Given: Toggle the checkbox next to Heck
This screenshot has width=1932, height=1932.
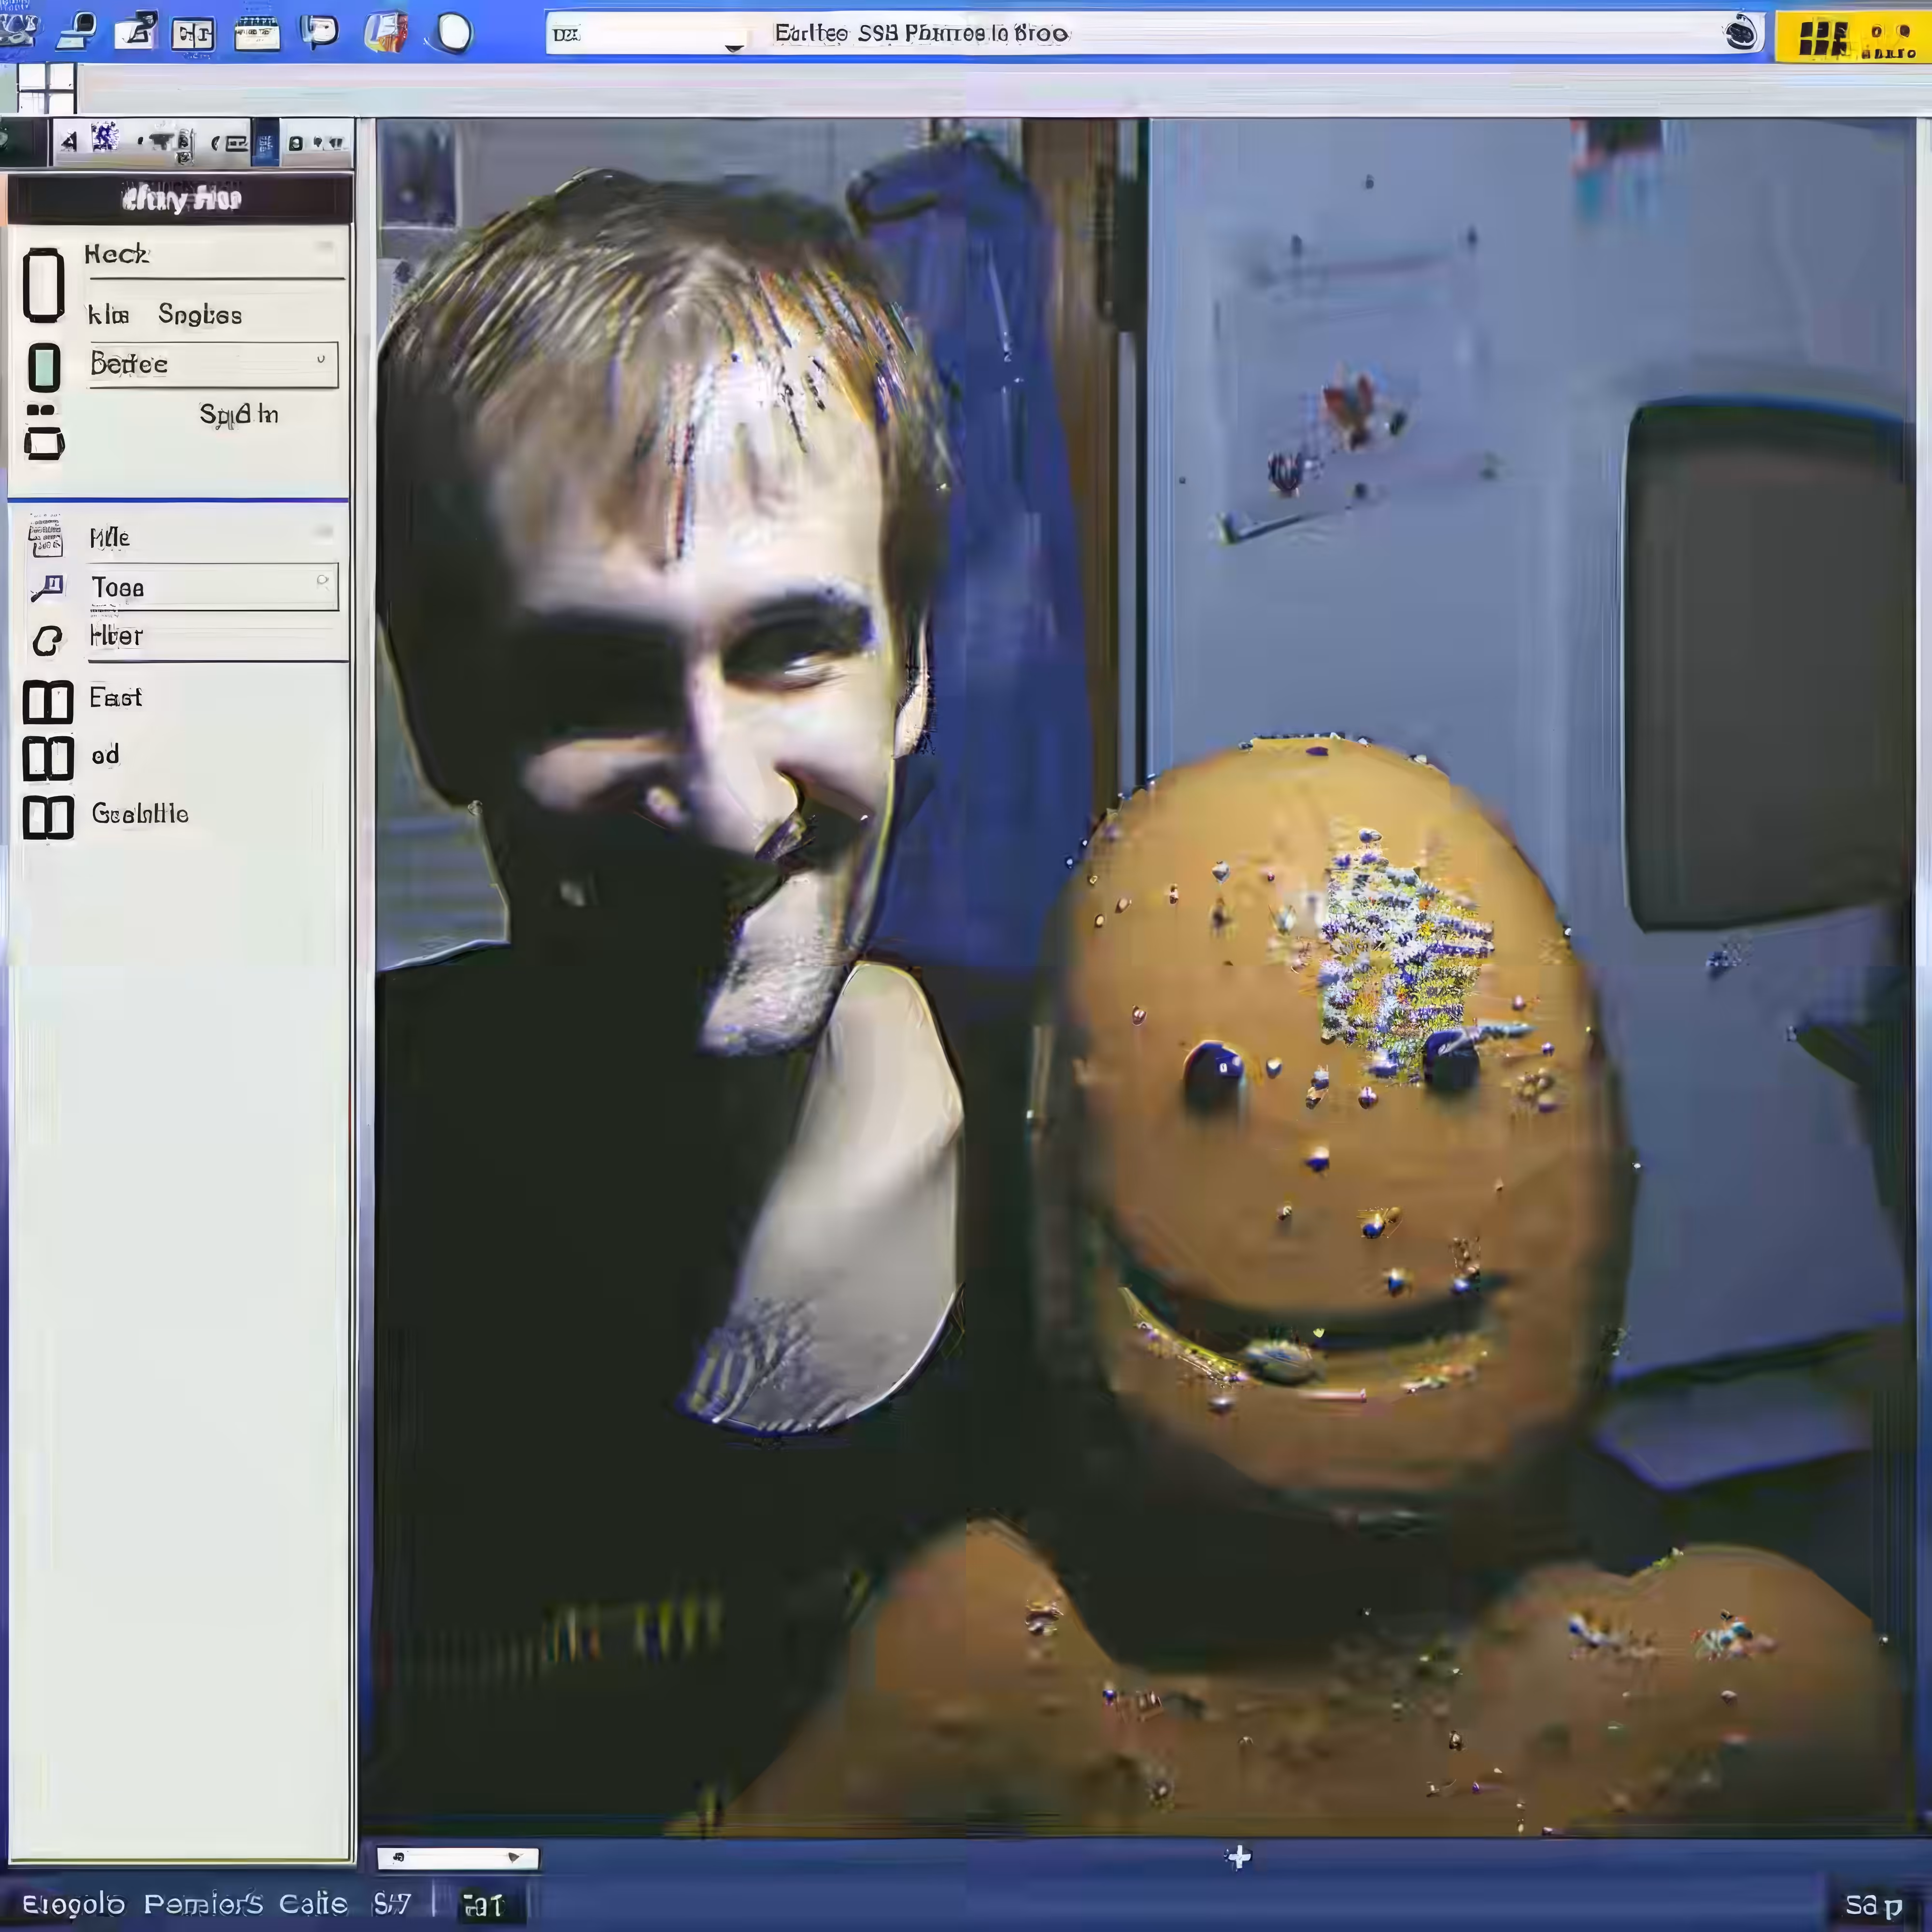Looking at the screenshot, I should (43, 285).
